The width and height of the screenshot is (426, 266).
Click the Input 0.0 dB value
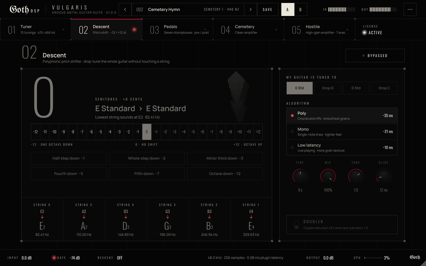tap(27, 258)
